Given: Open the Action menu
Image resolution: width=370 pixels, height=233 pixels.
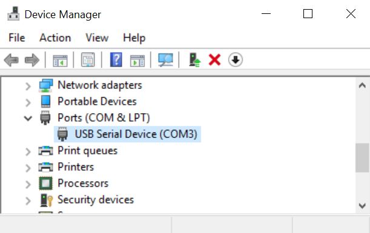Looking at the screenshot, I should [55, 38].
